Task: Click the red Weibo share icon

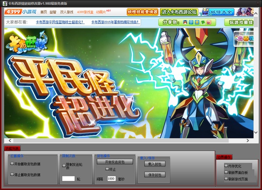Action: (209, 22)
